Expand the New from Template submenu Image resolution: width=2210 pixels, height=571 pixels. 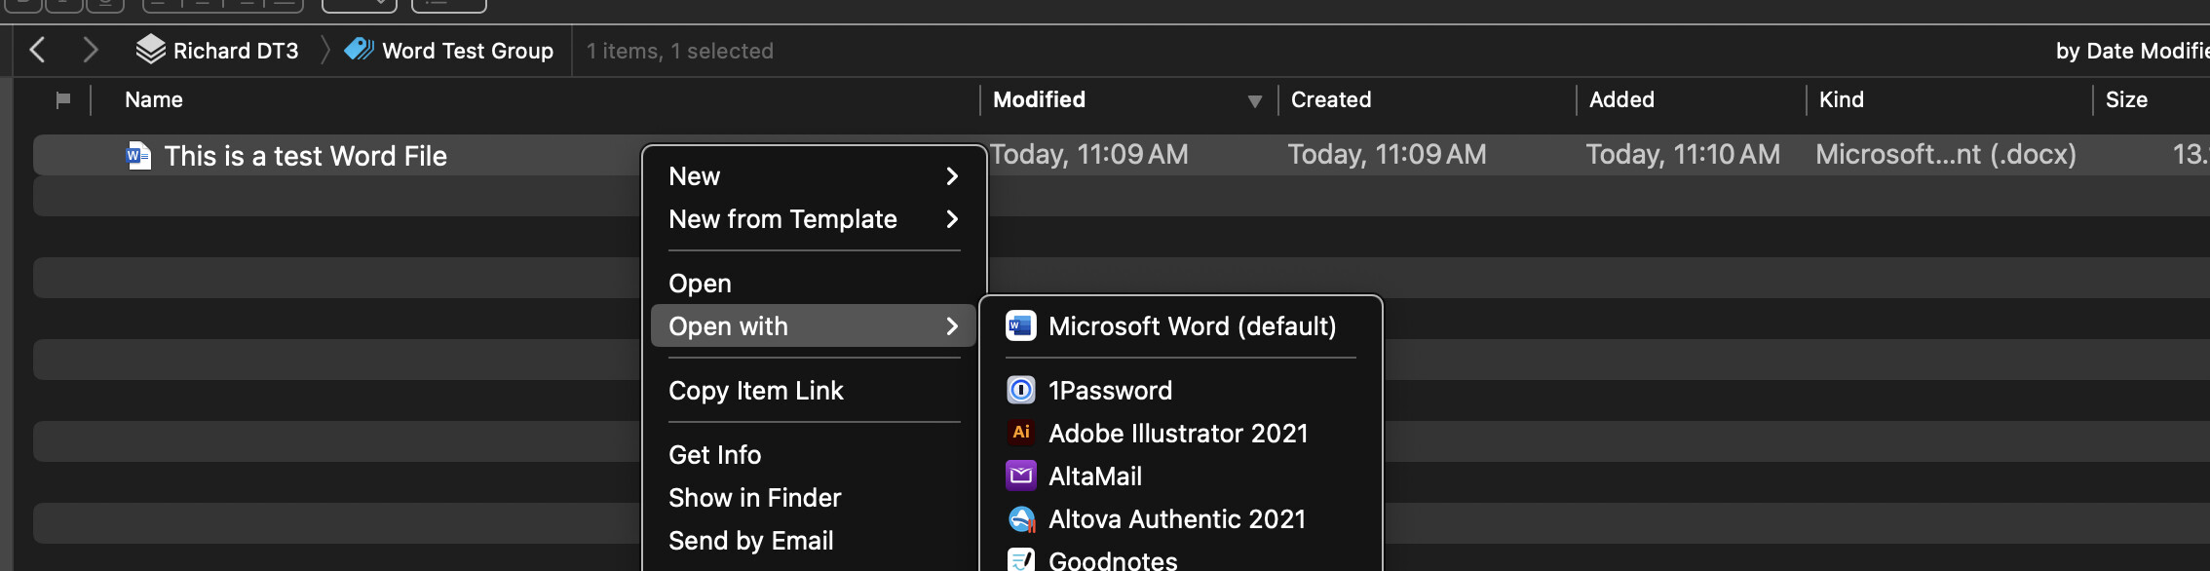(x=814, y=219)
